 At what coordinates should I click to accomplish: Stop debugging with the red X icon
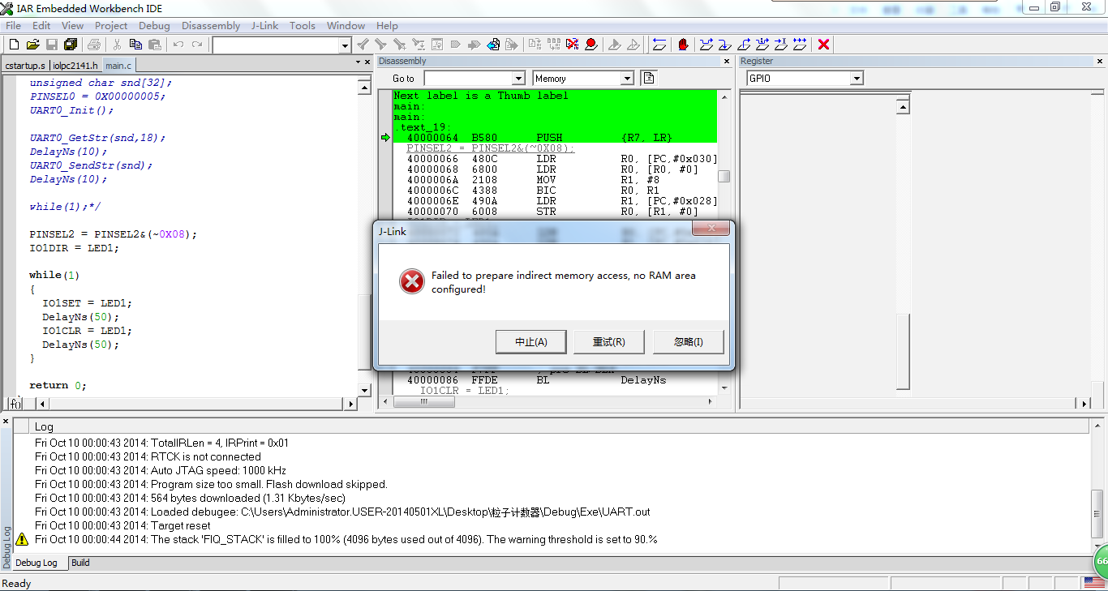pyautogui.click(x=823, y=45)
